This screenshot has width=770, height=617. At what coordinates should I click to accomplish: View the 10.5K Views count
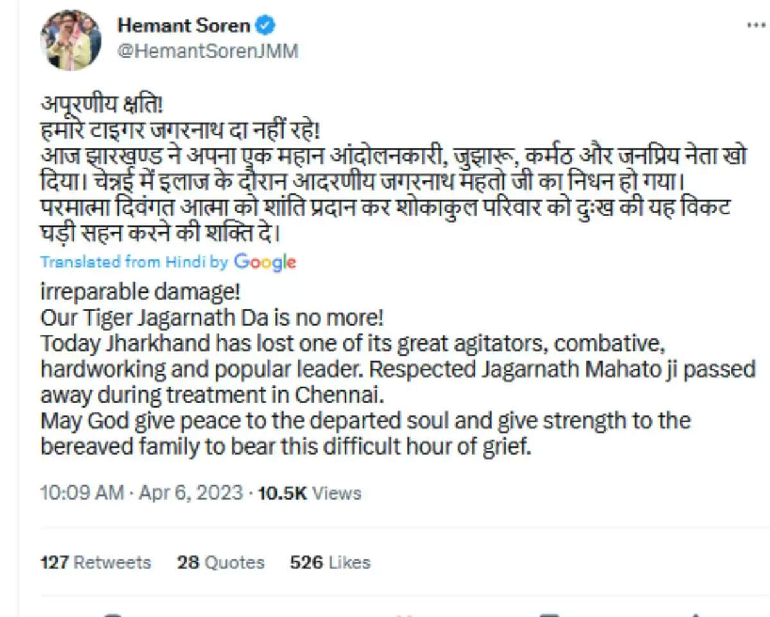coord(309,493)
